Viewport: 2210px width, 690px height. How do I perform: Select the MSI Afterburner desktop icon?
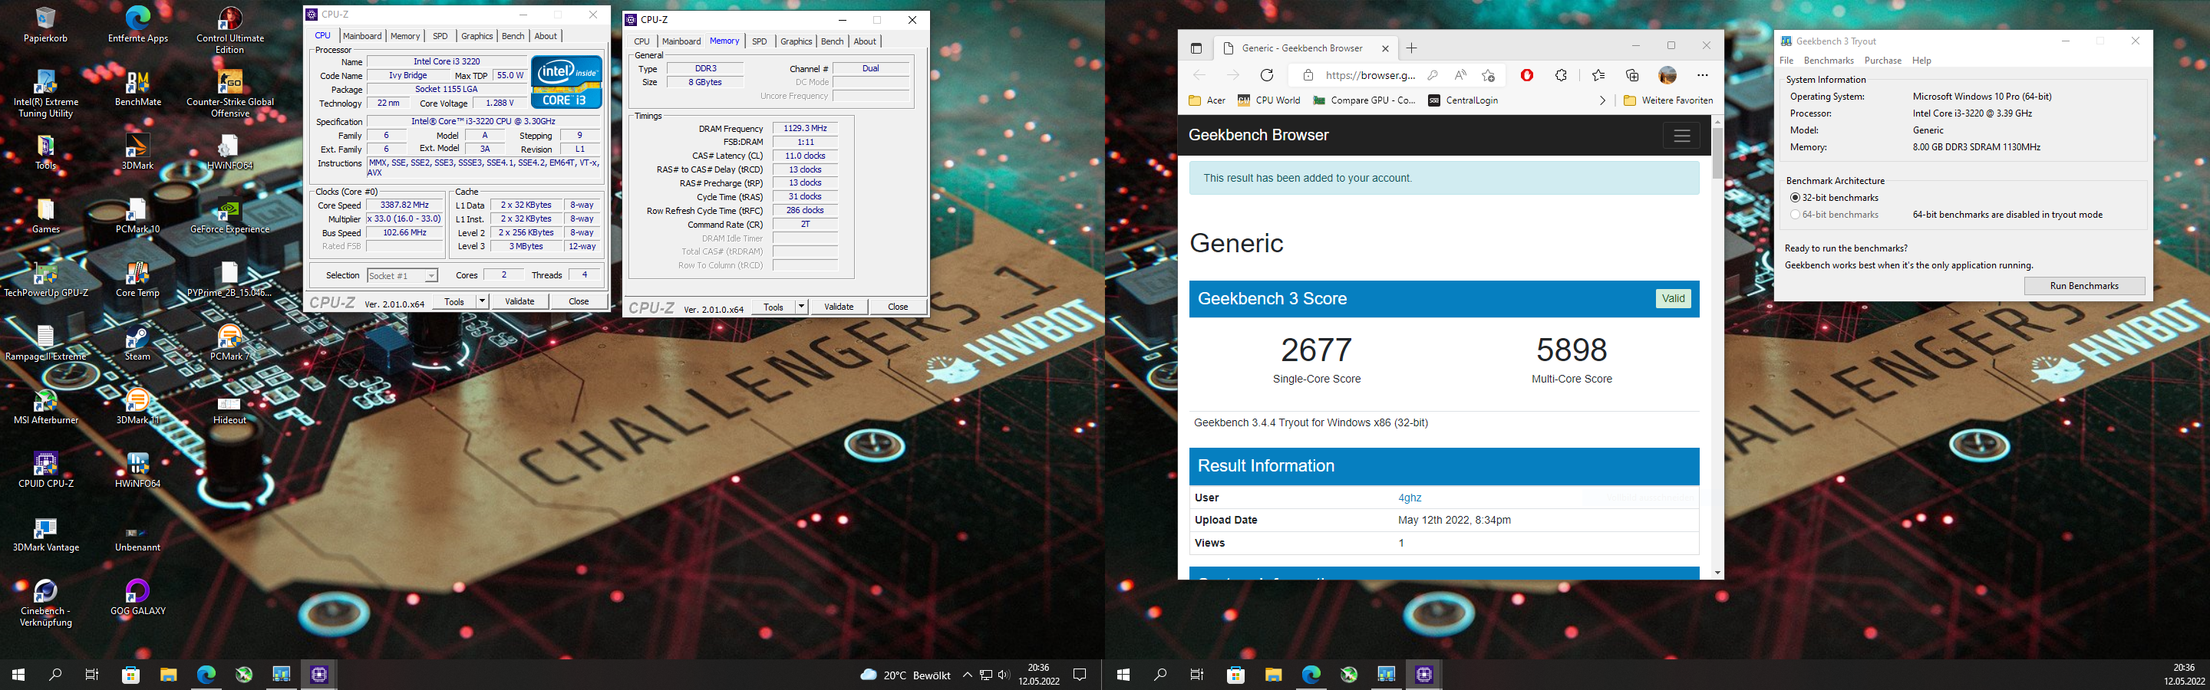(45, 406)
